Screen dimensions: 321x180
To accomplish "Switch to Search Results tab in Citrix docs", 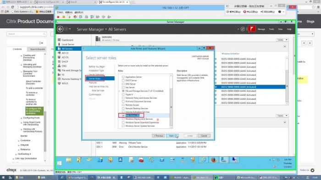I will 38,49.
